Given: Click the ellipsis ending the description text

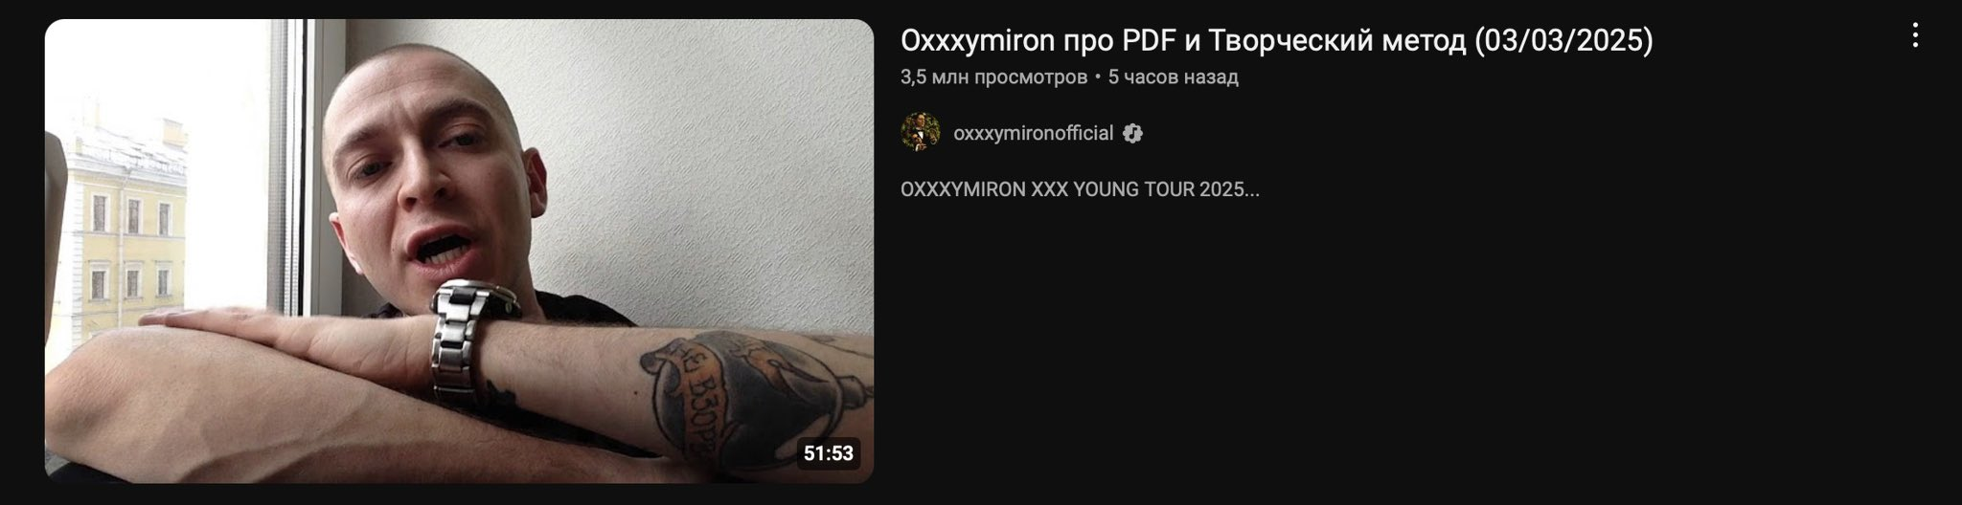Looking at the screenshot, I should point(1253,190).
